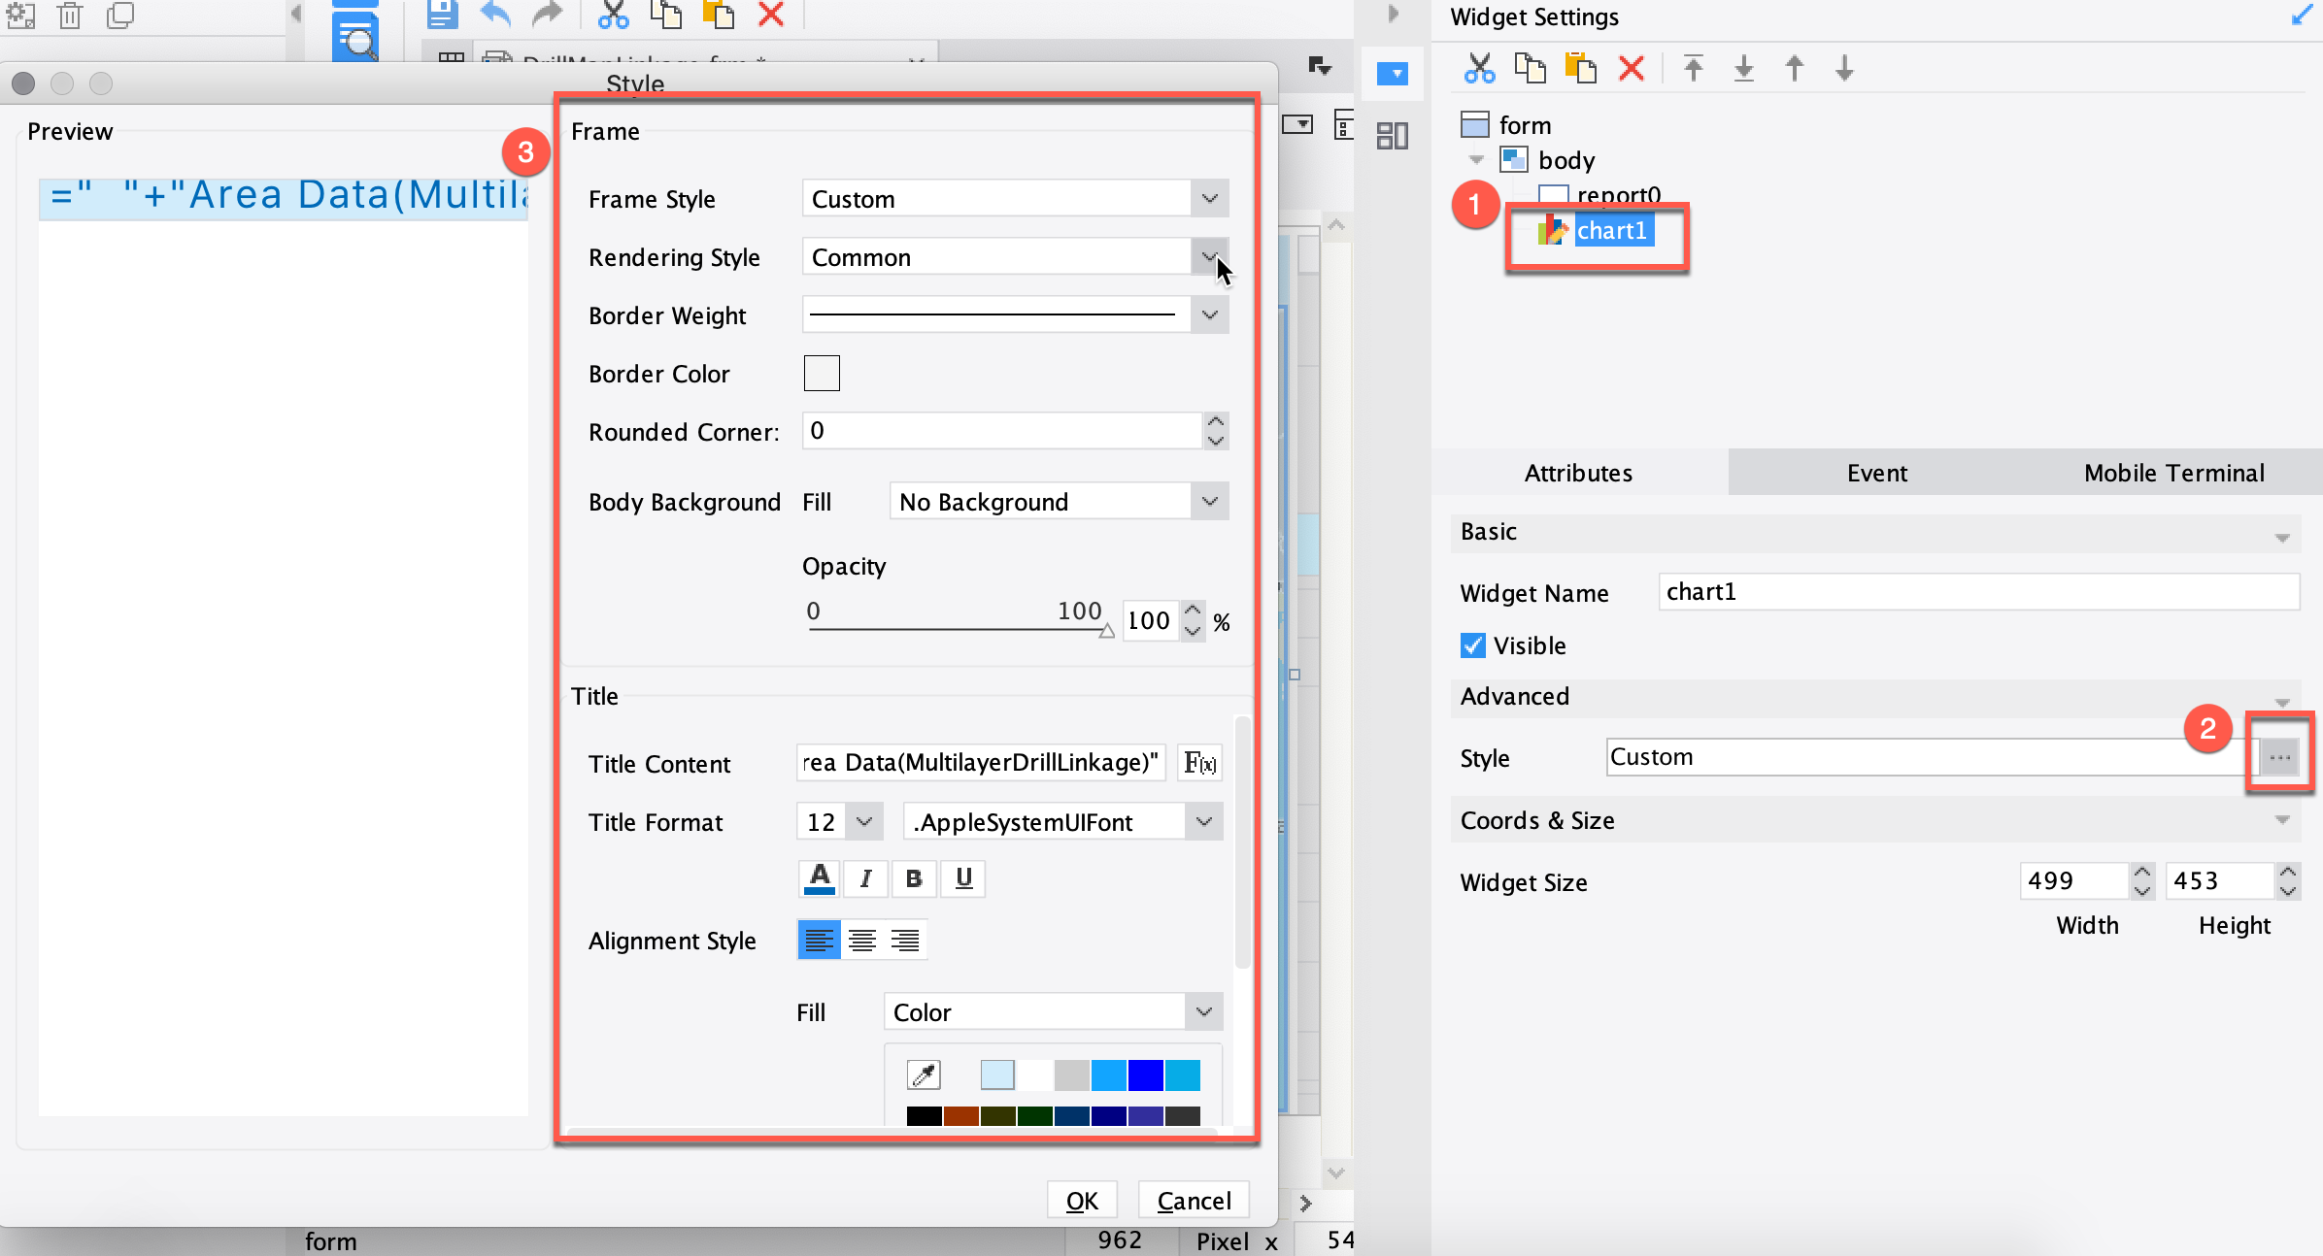This screenshot has height=1256, width=2323.
Task: Toggle underline title formatting
Action: pos(963,878)
